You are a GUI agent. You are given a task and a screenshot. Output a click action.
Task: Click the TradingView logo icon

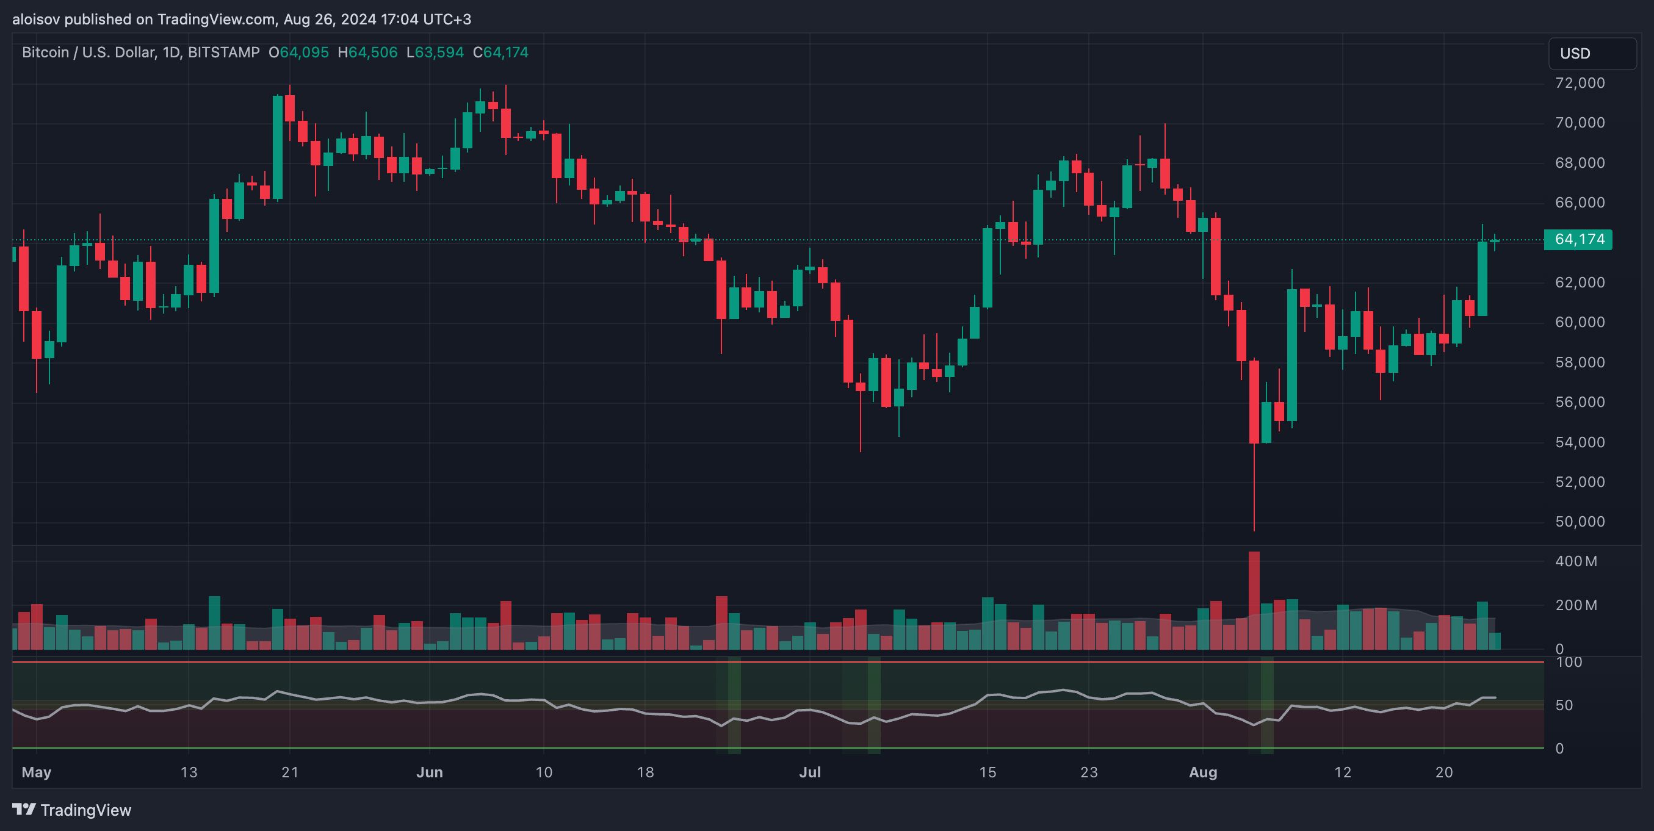pyautogui.click(x=24, y=809)
